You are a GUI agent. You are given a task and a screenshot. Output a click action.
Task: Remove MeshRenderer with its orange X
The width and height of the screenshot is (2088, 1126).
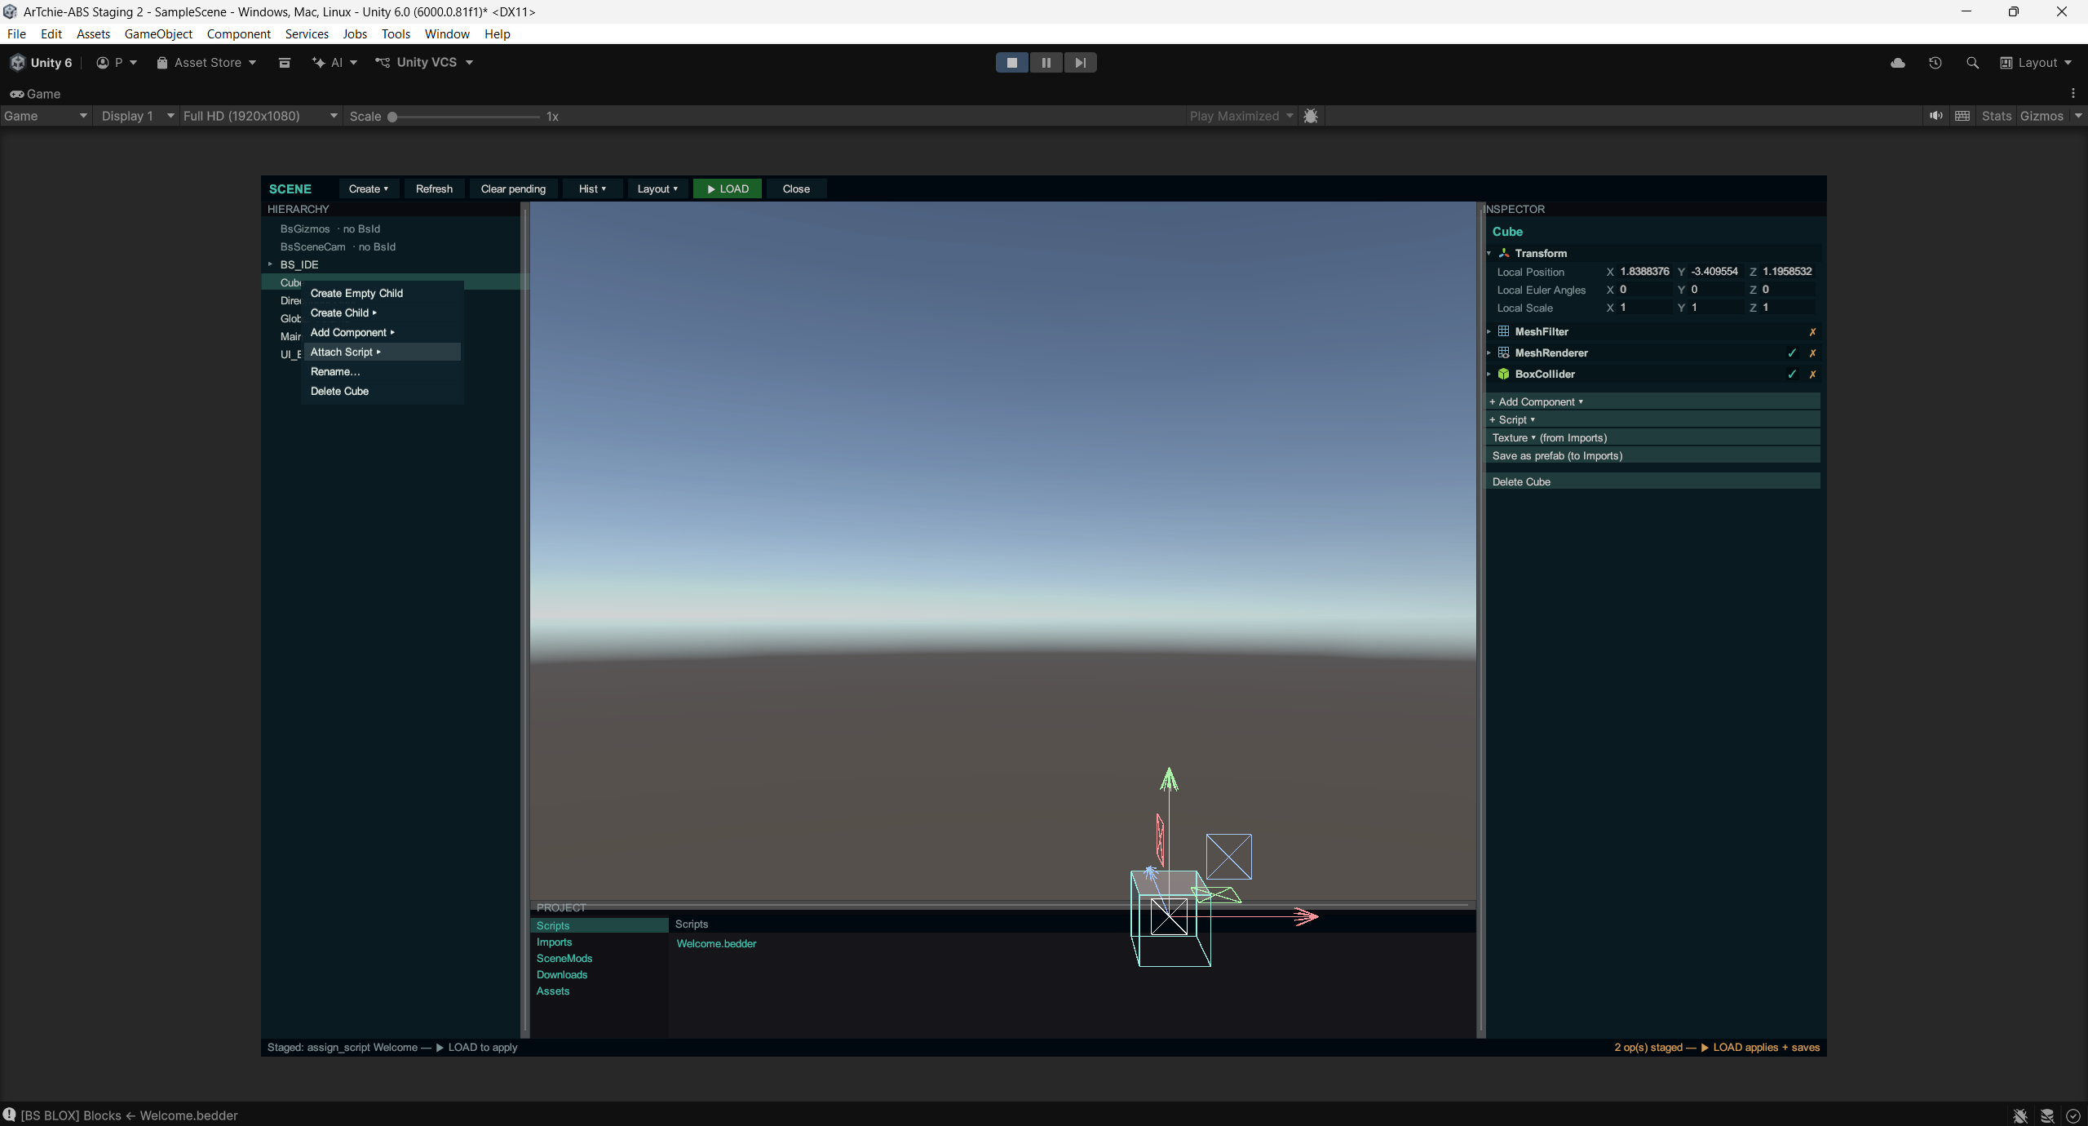[1812, 353]
